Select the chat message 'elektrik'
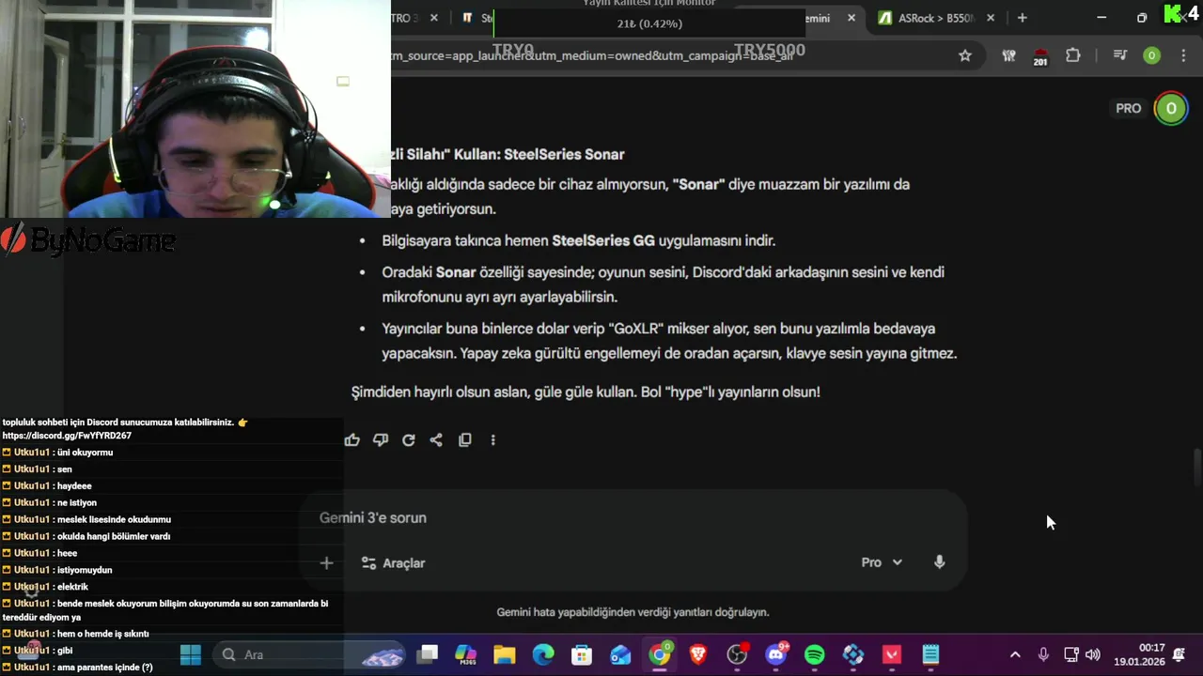Viewport: 1203px width, 676px height. coord(72,587)
